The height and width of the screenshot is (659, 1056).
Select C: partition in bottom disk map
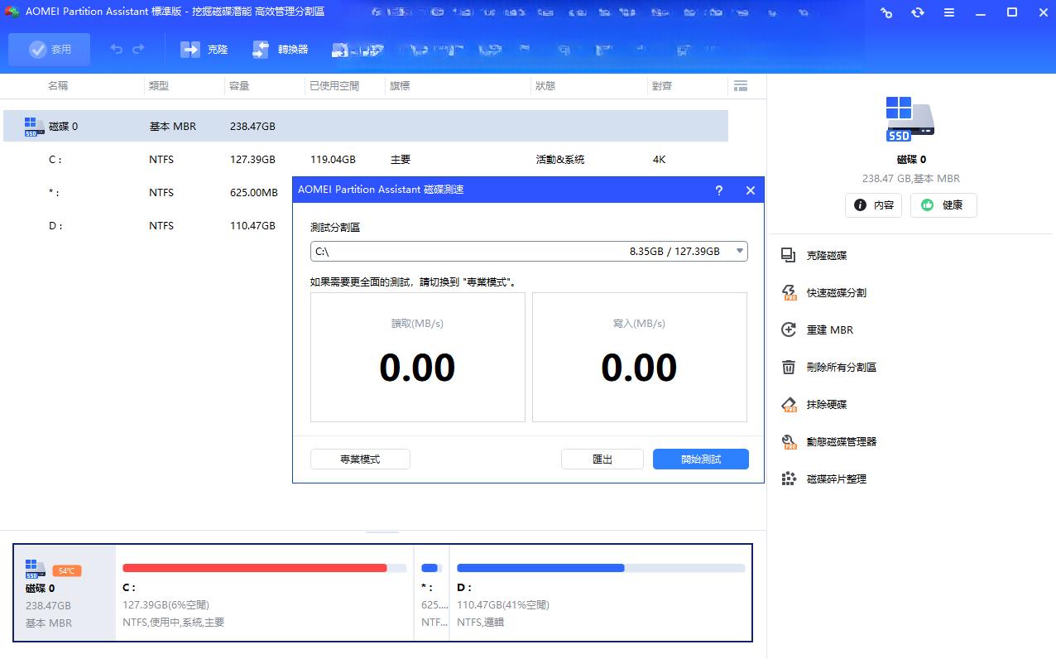265,592
